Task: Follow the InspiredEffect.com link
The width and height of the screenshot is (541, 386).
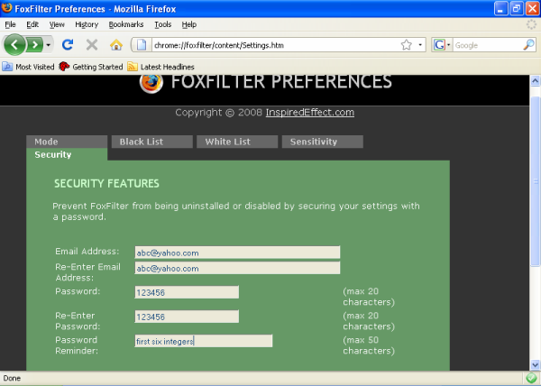Action: [310, 113]
